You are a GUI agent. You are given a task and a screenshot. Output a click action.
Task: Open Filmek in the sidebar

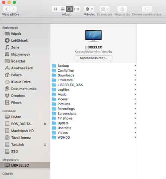pyautogui.click(x=25, y=103)
